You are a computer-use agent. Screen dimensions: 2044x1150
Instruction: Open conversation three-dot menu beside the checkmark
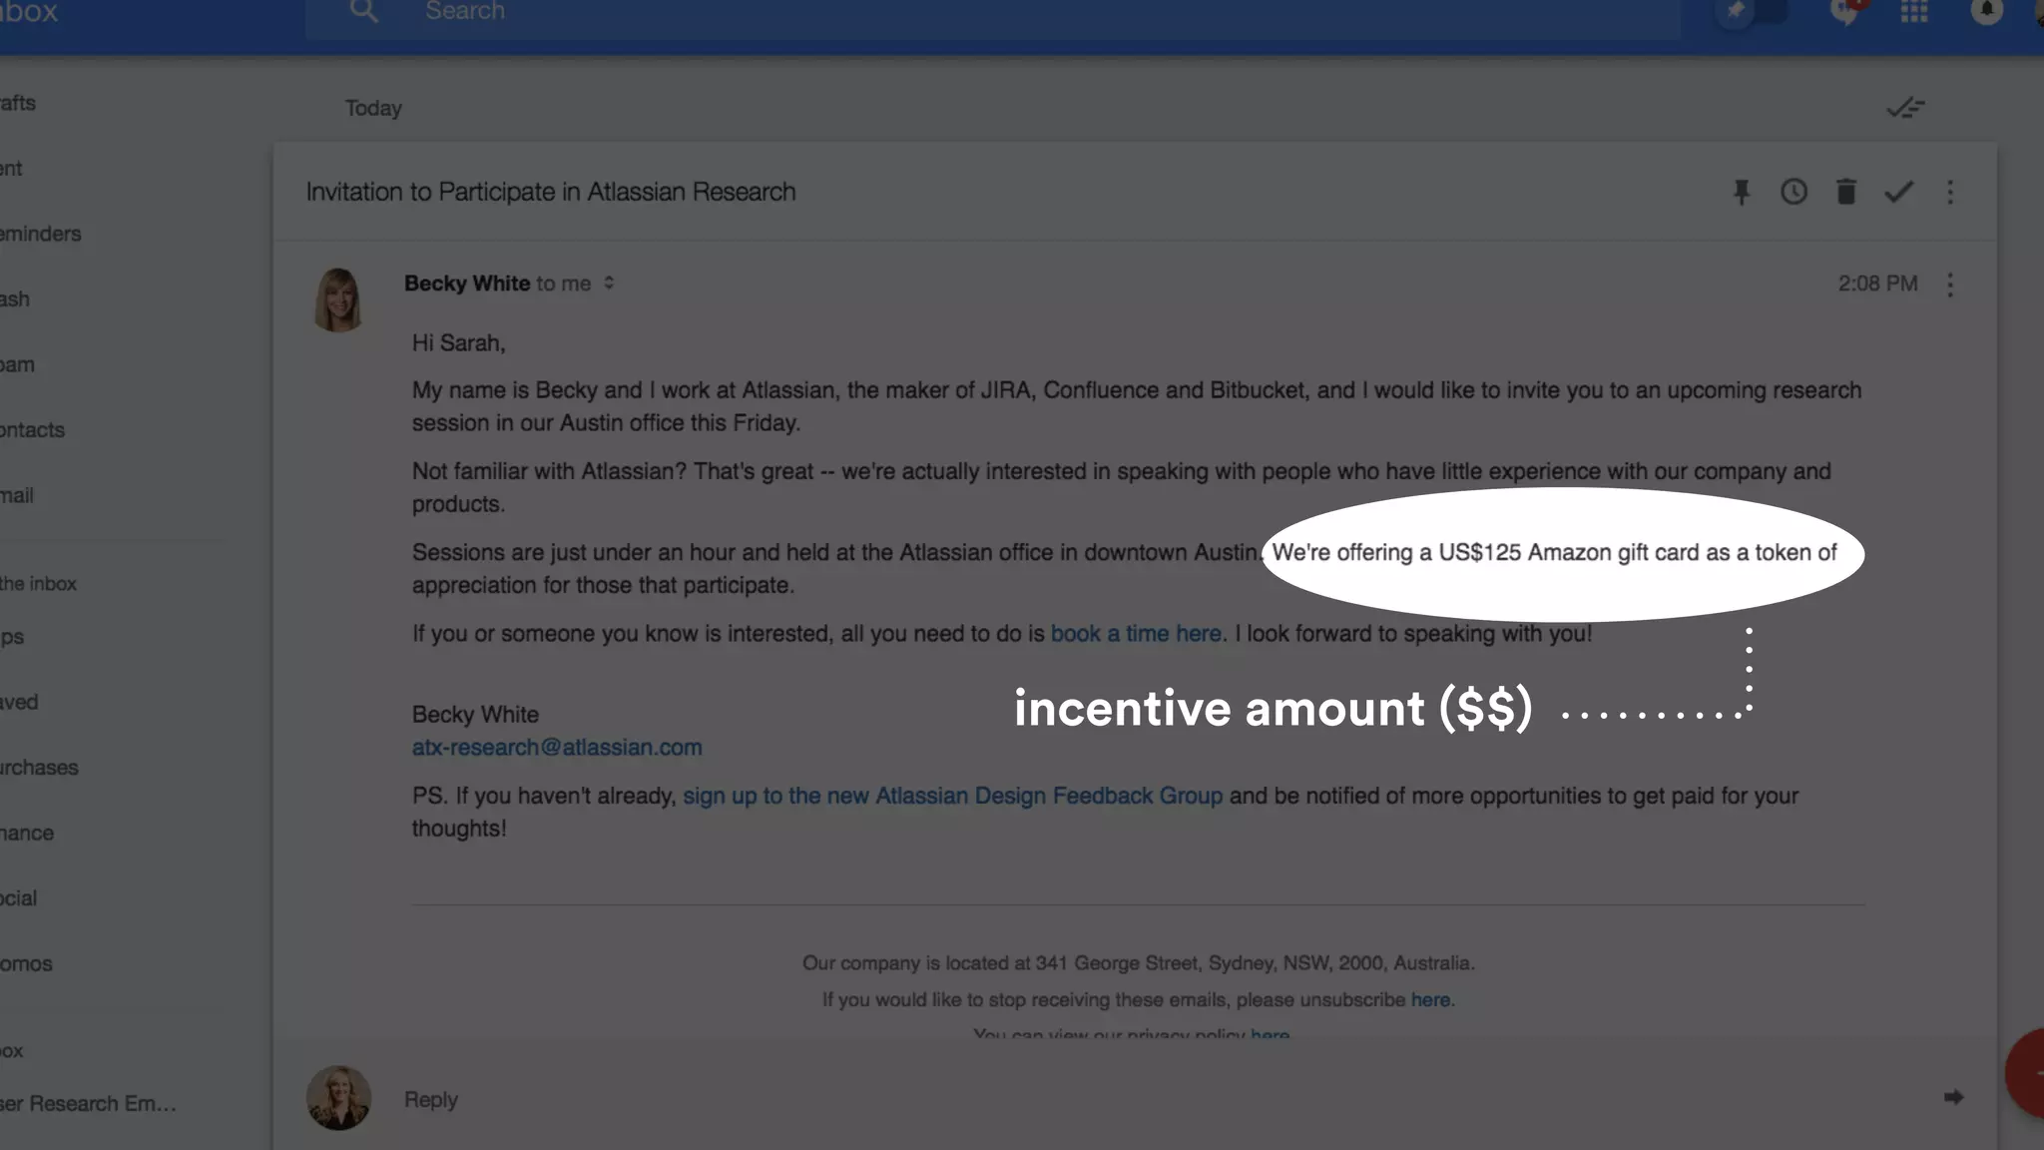1950,192
